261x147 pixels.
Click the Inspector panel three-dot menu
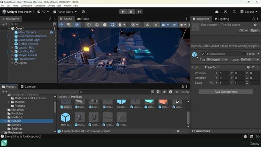coord(258,19)
